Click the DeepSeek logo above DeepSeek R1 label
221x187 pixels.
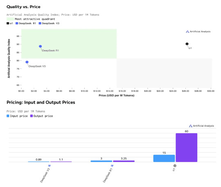(112, 166)
